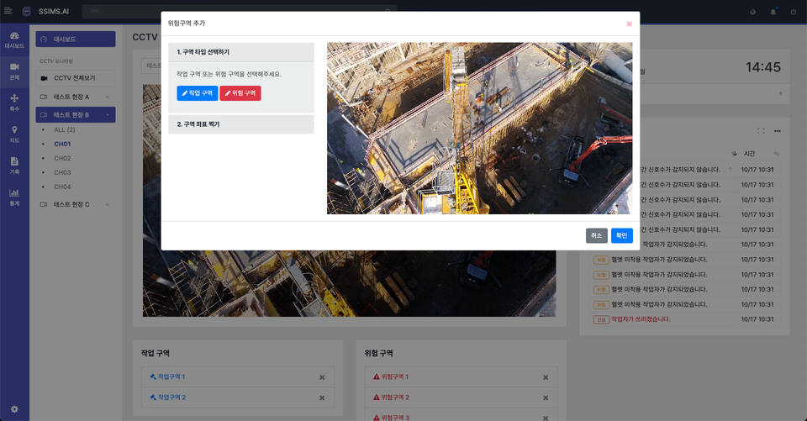Click 취소 to cancel the dialog
The image size is (807, 421).
click(x=597, y=236)
